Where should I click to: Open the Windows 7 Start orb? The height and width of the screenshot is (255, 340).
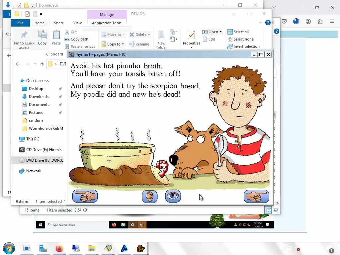tap(9, 248)
